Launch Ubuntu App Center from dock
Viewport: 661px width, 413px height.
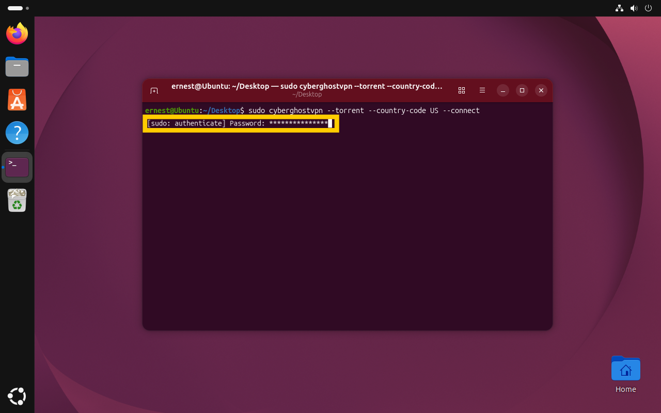[17, 100]
